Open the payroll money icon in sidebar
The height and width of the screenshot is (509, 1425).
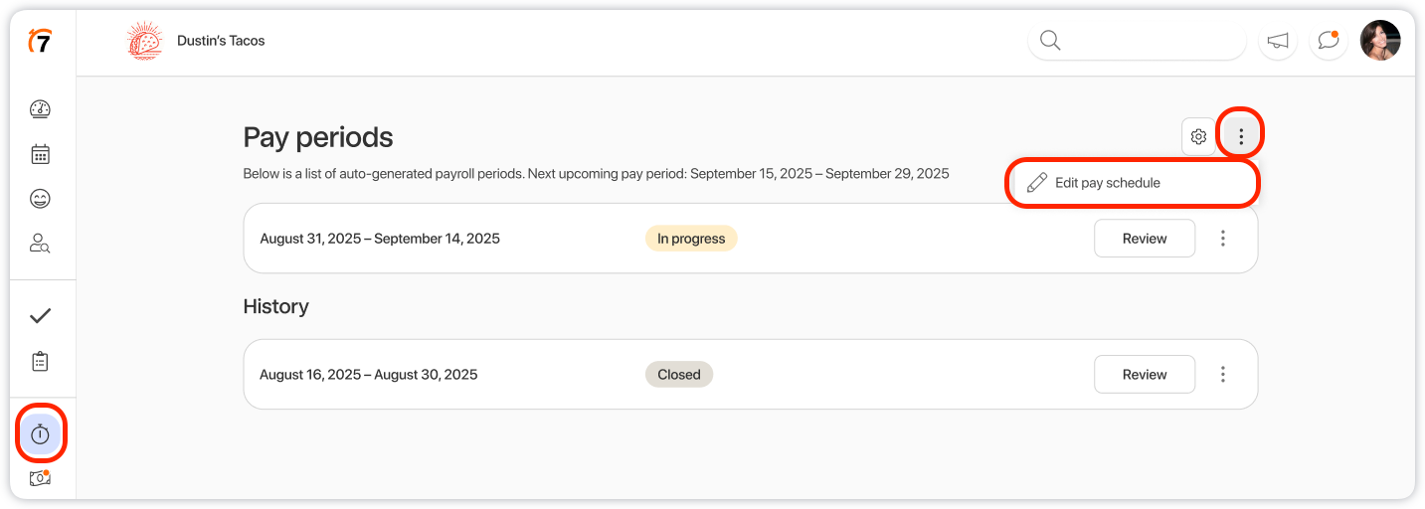pyautogui.click(x=40, y=478)
